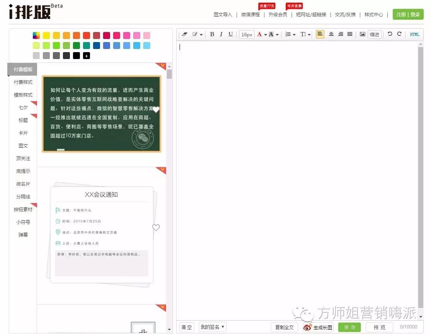This screenshot has width=431, height=335.
Task: Select the red color swatch
Action: pos(87,35)
